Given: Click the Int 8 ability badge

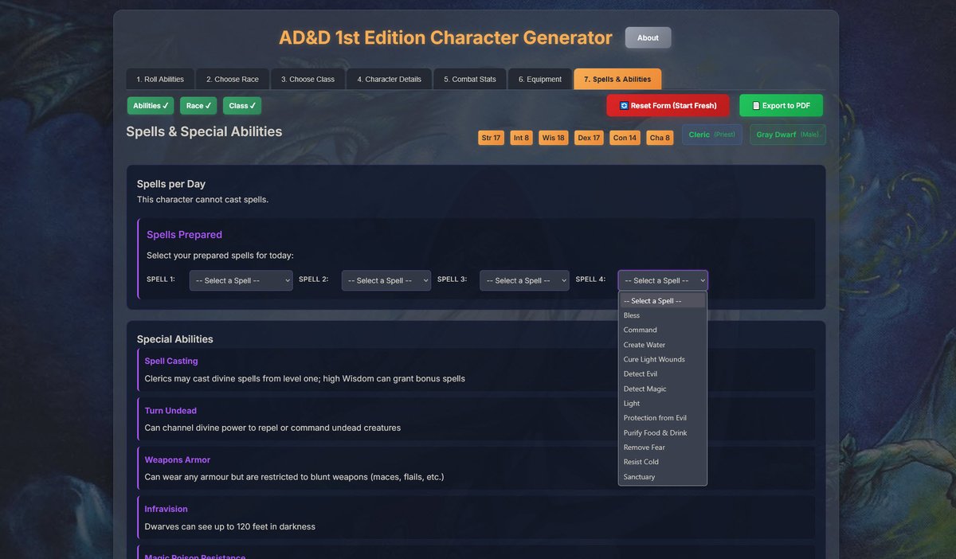Looking at the screenshot, I should (522, 138).
